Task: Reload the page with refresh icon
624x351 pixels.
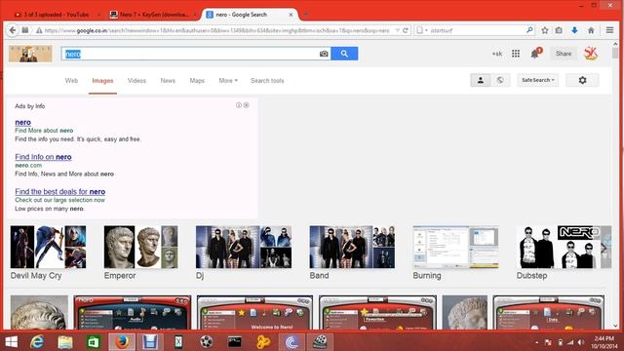Action: pos(406,30)
